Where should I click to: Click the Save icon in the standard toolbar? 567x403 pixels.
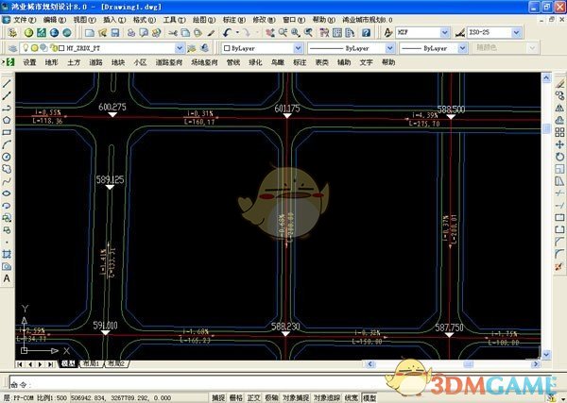click(115, 33)
